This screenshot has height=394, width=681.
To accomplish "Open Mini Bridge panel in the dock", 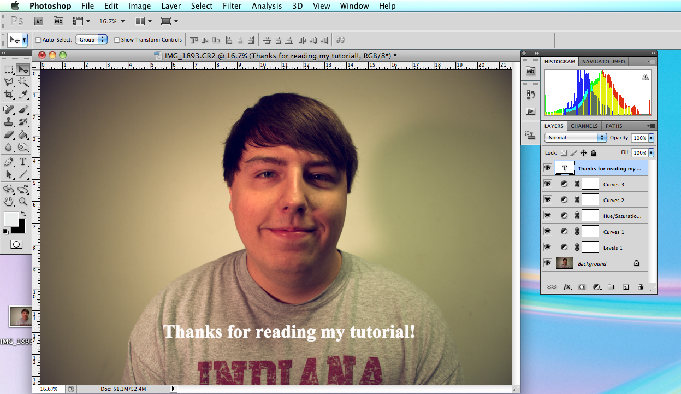I will click(530, 72).
